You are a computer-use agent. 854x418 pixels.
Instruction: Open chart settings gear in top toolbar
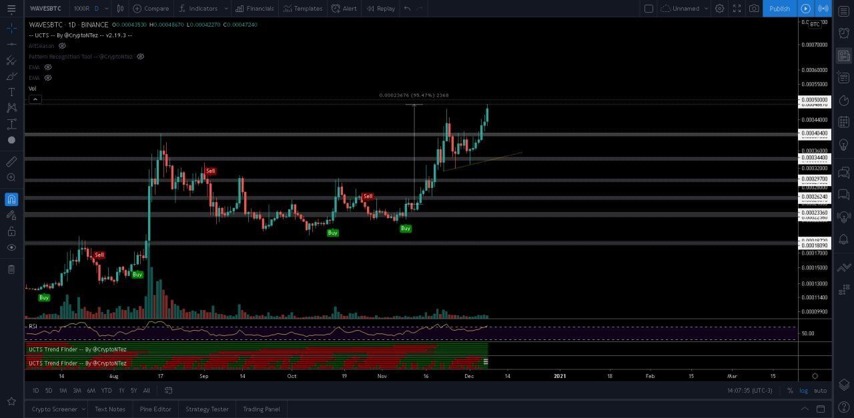pos(719,9)
